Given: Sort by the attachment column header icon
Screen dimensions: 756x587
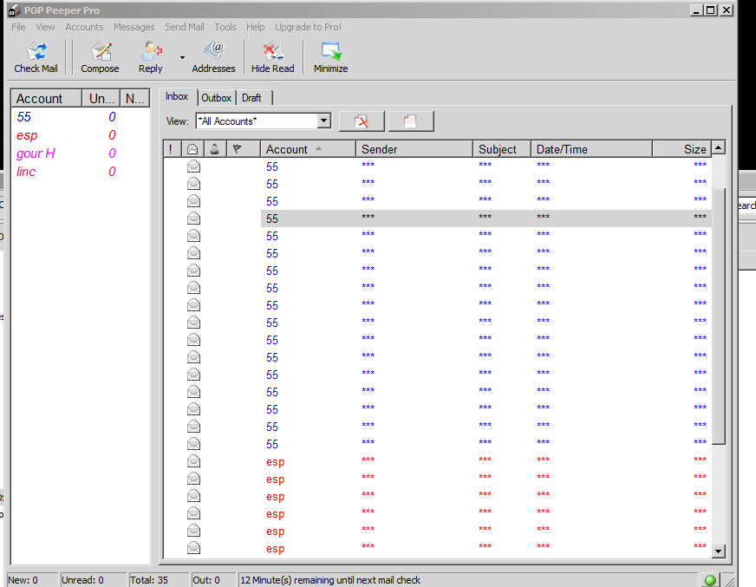Looking at the screenshot, I should tap(215, 149).
